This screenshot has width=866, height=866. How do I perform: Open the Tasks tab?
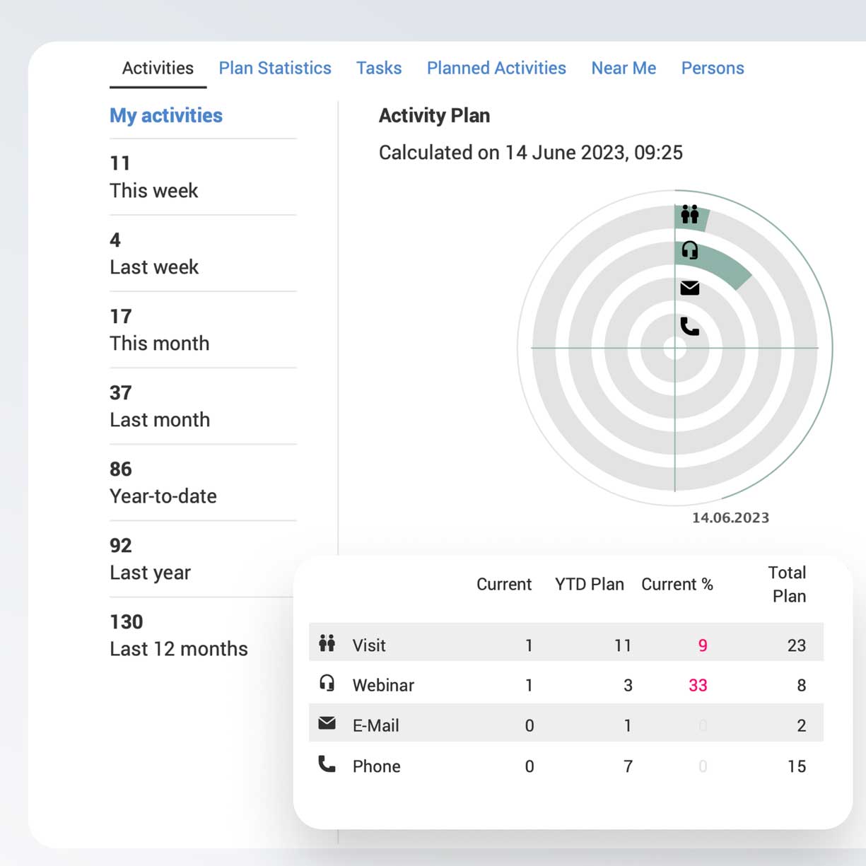[379, 68]
